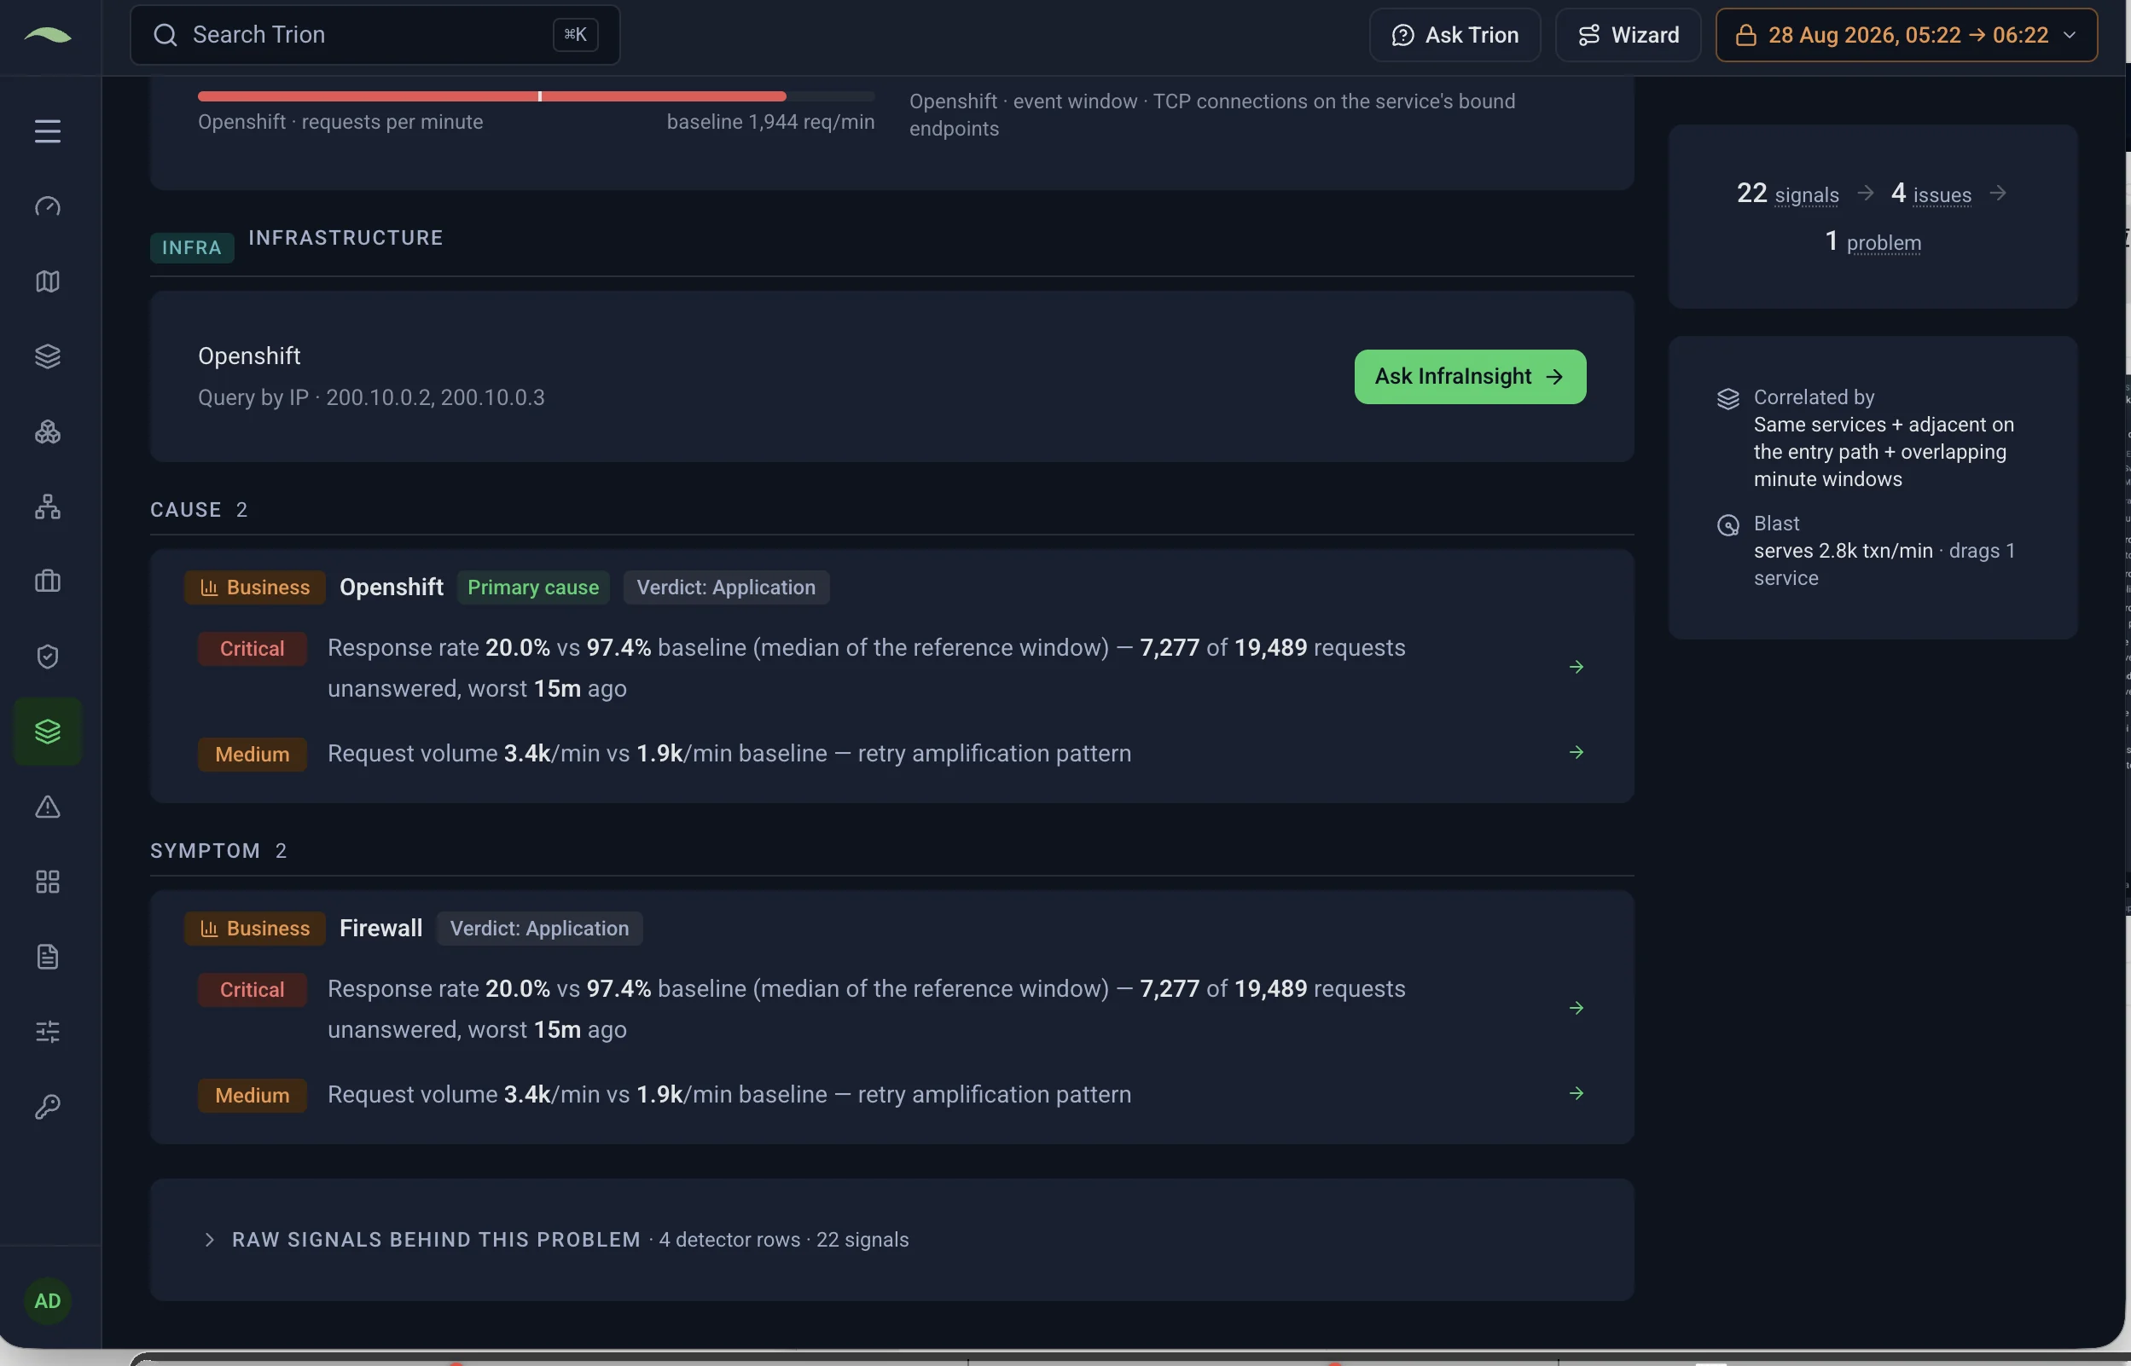Viewport: 2131px width, 1366px height.
Task: Click Medium badge in the Firewall symptom card
Action: [x=252, y=1096]
